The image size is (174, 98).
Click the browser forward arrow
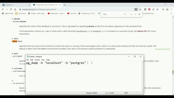[7, 10]
